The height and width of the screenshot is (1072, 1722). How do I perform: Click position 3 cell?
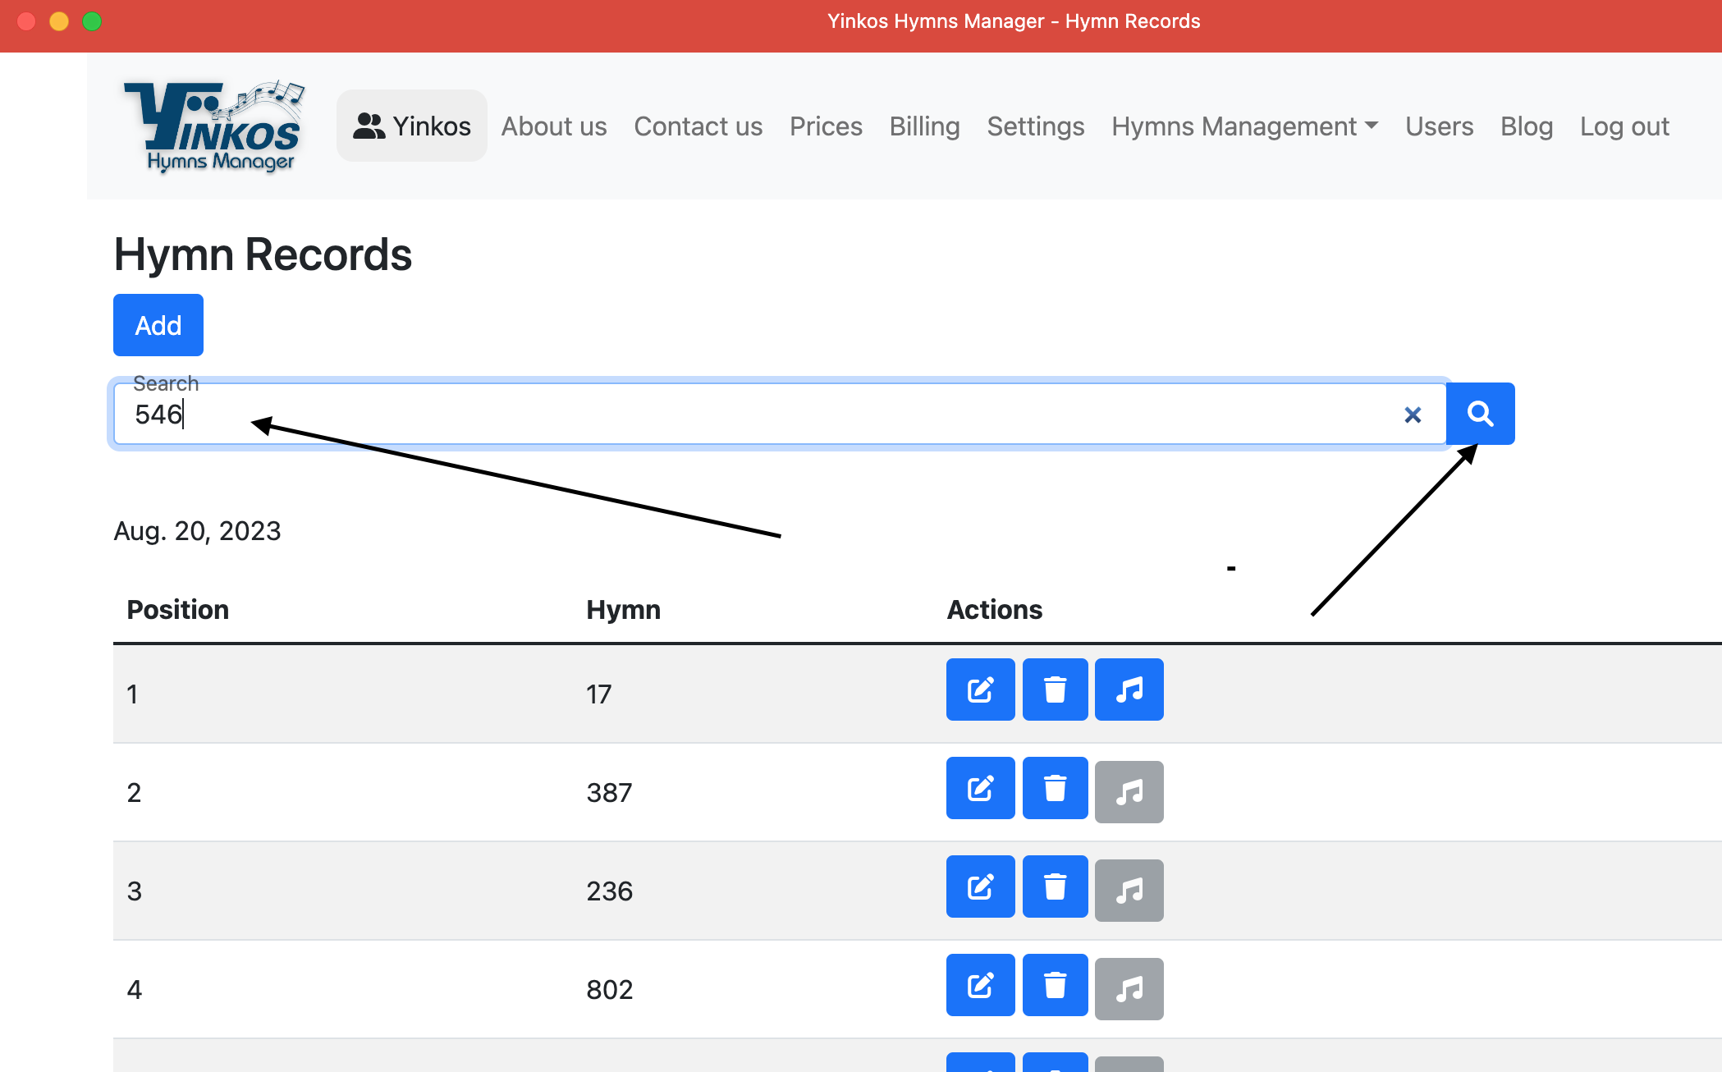(134, 891)
